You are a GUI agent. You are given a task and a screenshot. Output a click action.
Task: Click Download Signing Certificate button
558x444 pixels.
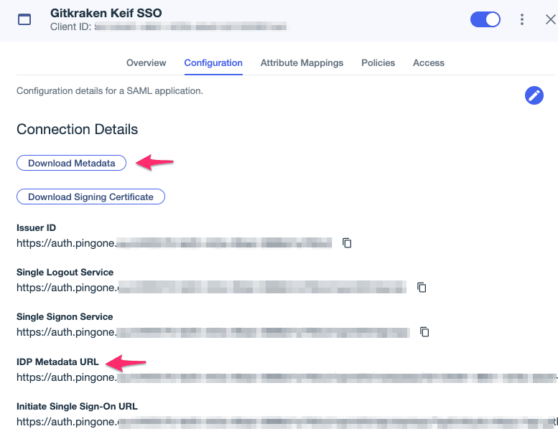pos(90,197)
